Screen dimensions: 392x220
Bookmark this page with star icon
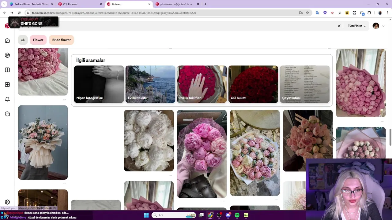click(x=307, y=13)
